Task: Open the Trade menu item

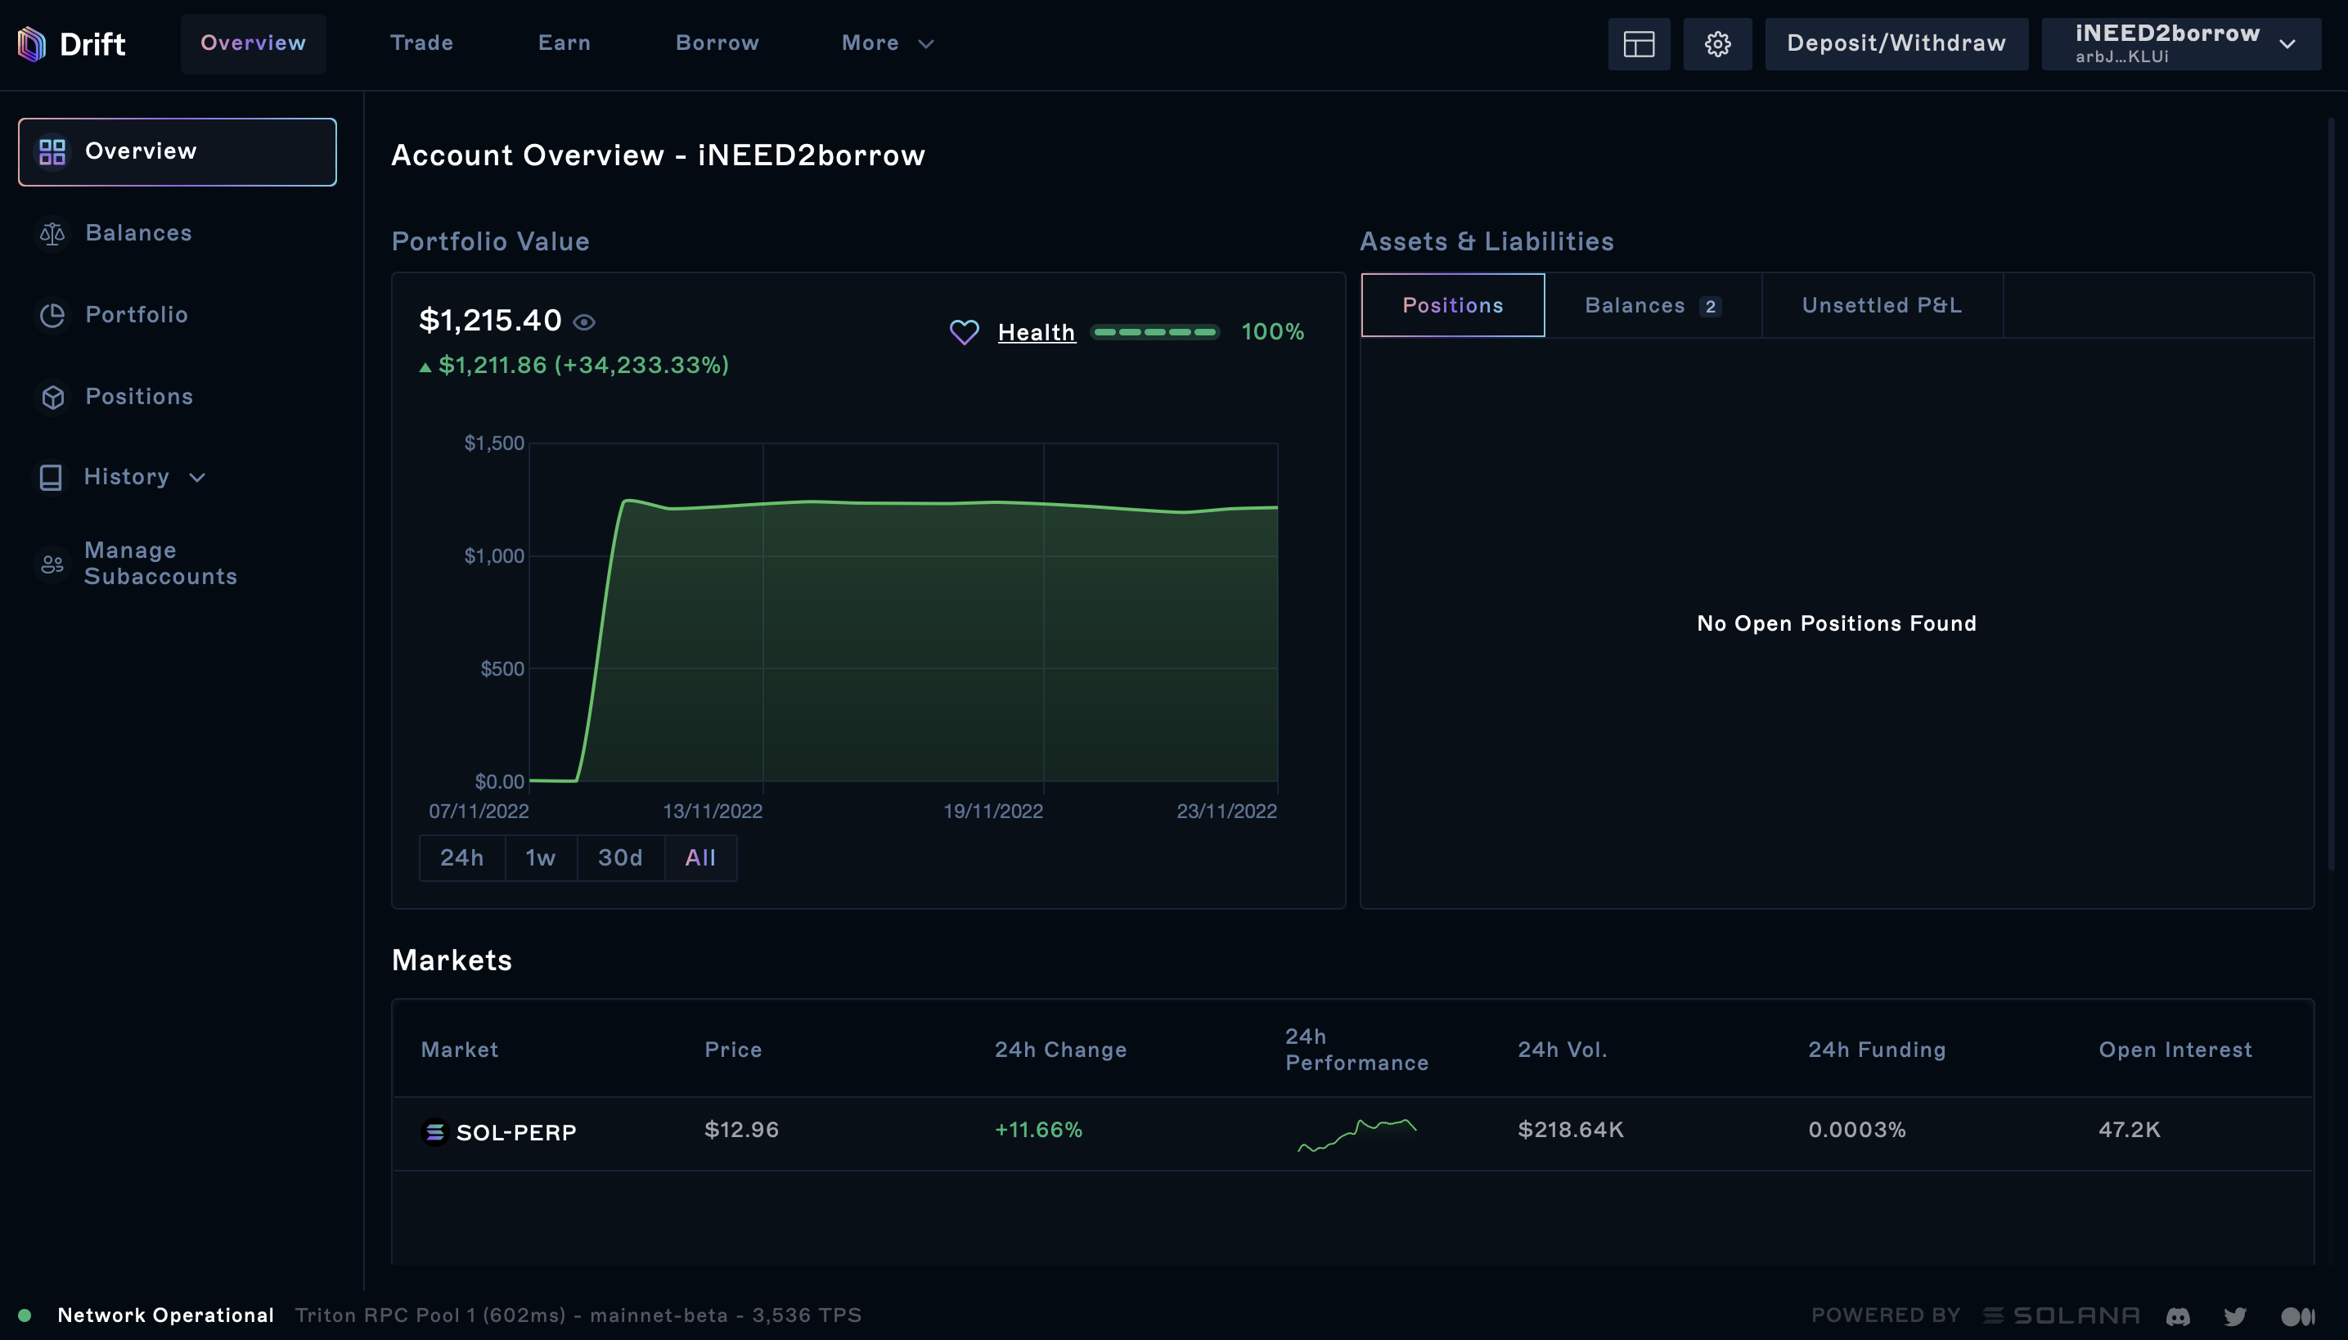Action: coord(421,43)
